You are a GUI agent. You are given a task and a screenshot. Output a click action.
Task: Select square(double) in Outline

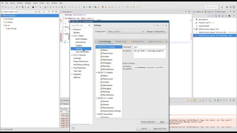tap(204, 26)
